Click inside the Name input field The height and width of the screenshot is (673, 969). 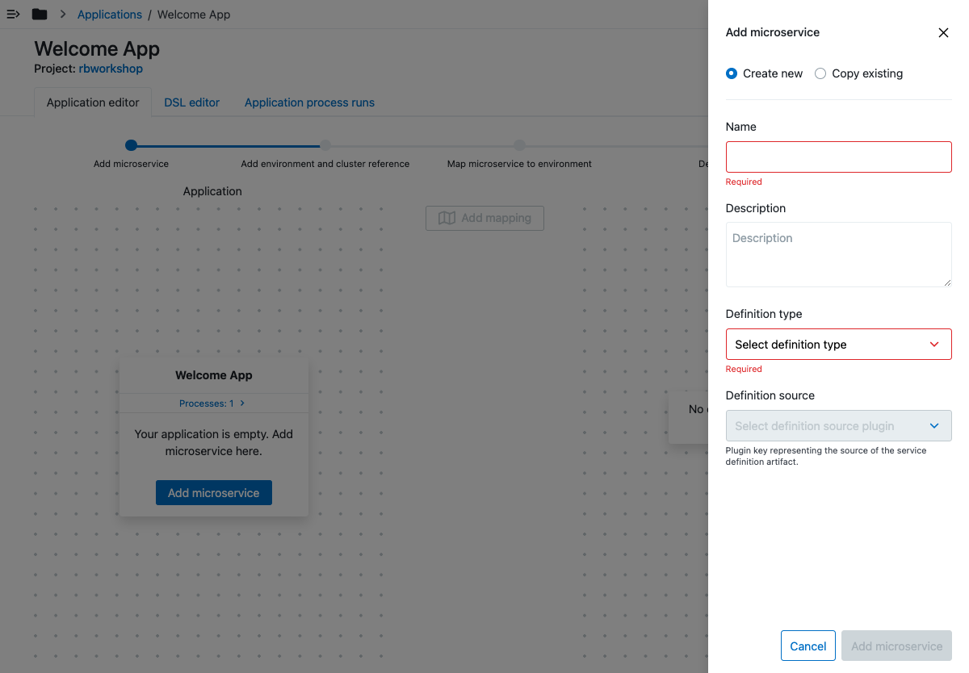tap(838, 157)
